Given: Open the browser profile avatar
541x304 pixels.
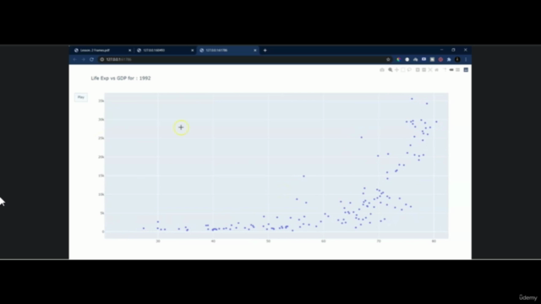Looking at the screenshot, I should coord(457,60).
